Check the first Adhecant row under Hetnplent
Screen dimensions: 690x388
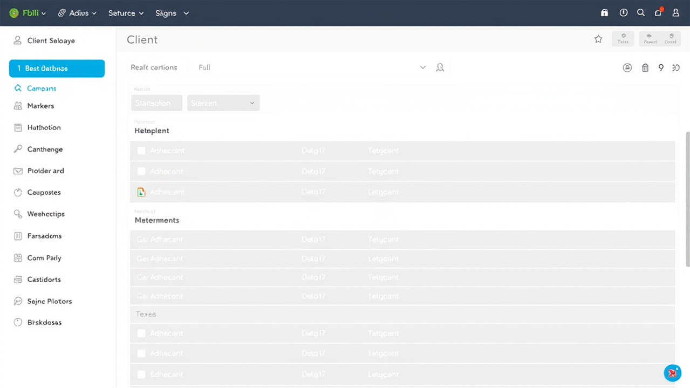pos(141,151)
